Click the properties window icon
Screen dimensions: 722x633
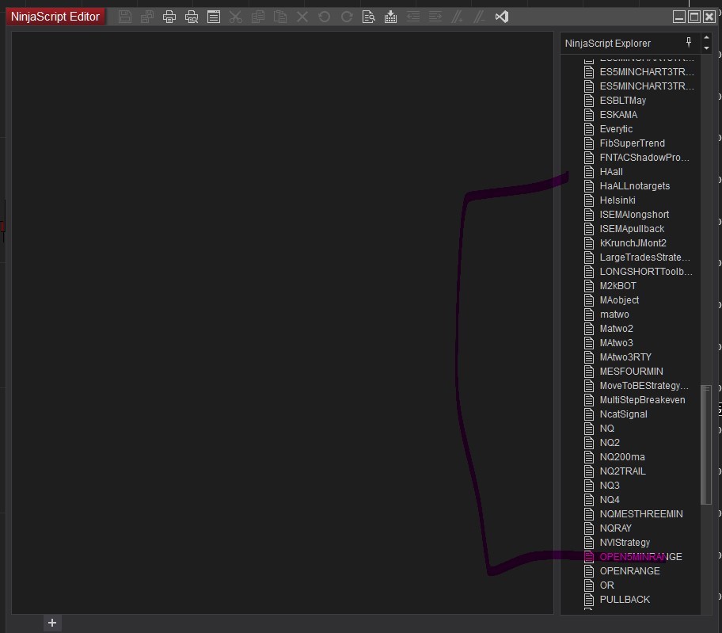214,17
